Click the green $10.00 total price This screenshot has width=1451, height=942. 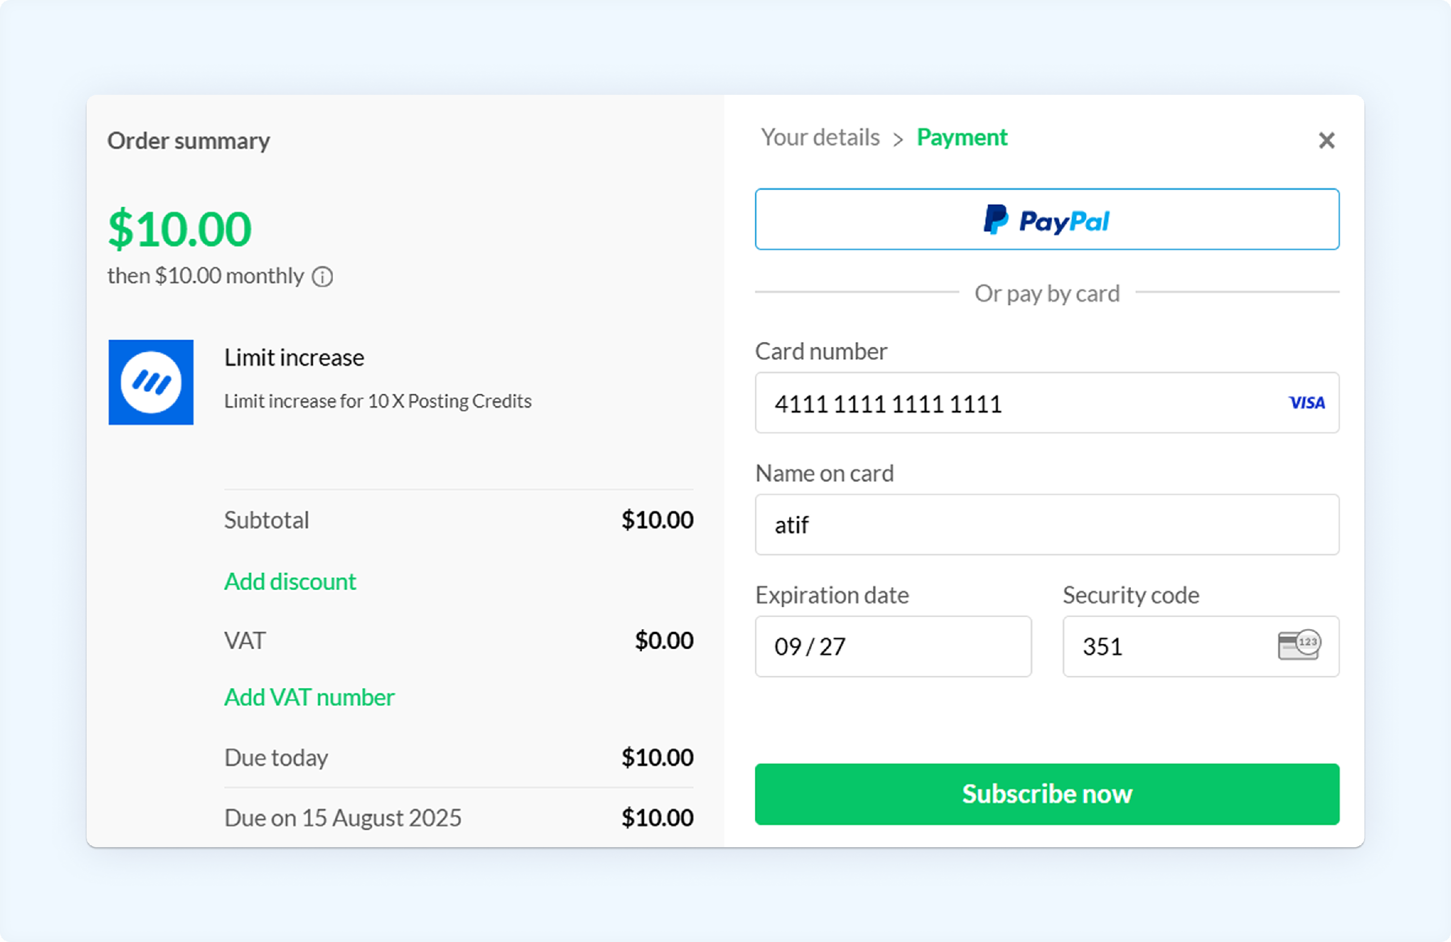180,229
